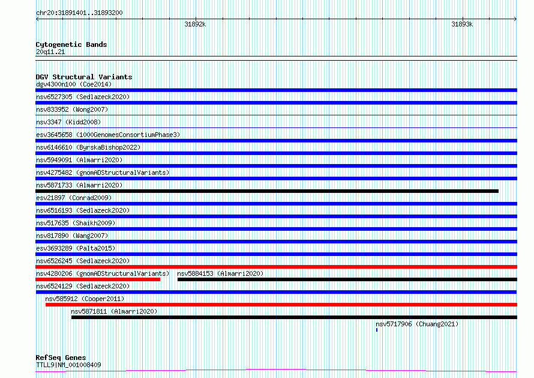This screenshot has width=534, height=378.
Task: Click the 31892k ruler marker
Action: point(195,24)
